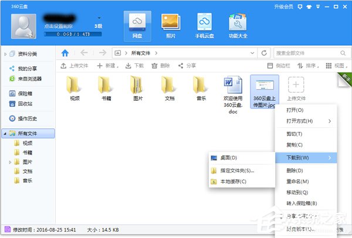The image size is (352, 238).
Task: Click the user avatar picture
Action: pos(23,26)
